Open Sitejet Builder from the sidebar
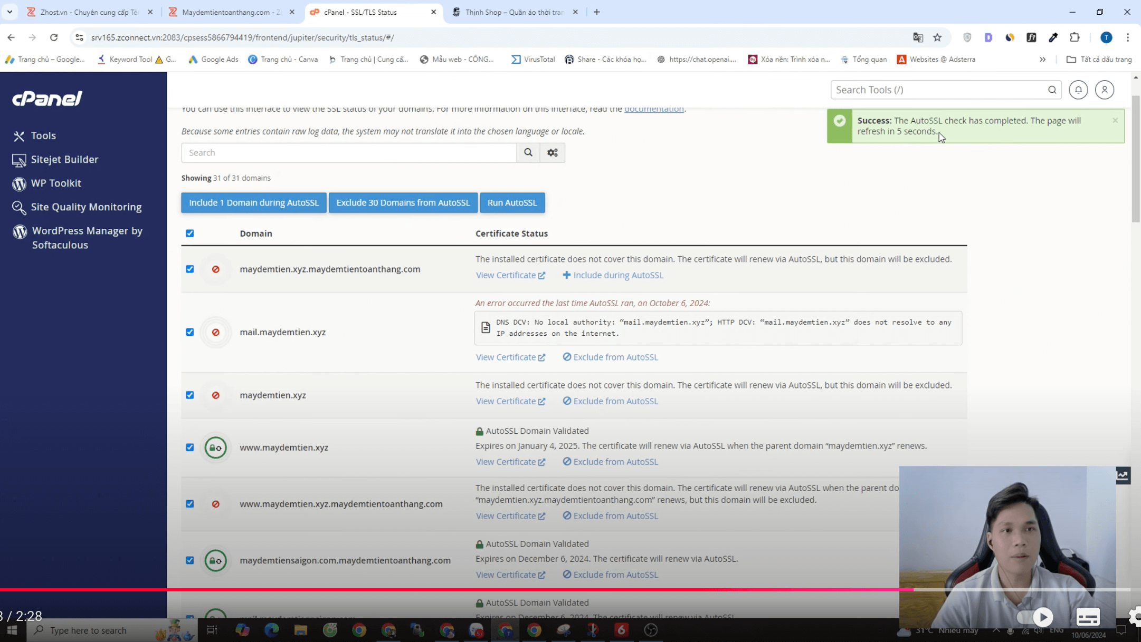 point(64,159)
